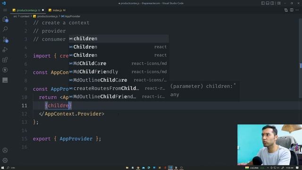This screenshot has height=170, width=302.
Task: Open the Thunder Client lightning icon
Action: (x=5, y=70)
